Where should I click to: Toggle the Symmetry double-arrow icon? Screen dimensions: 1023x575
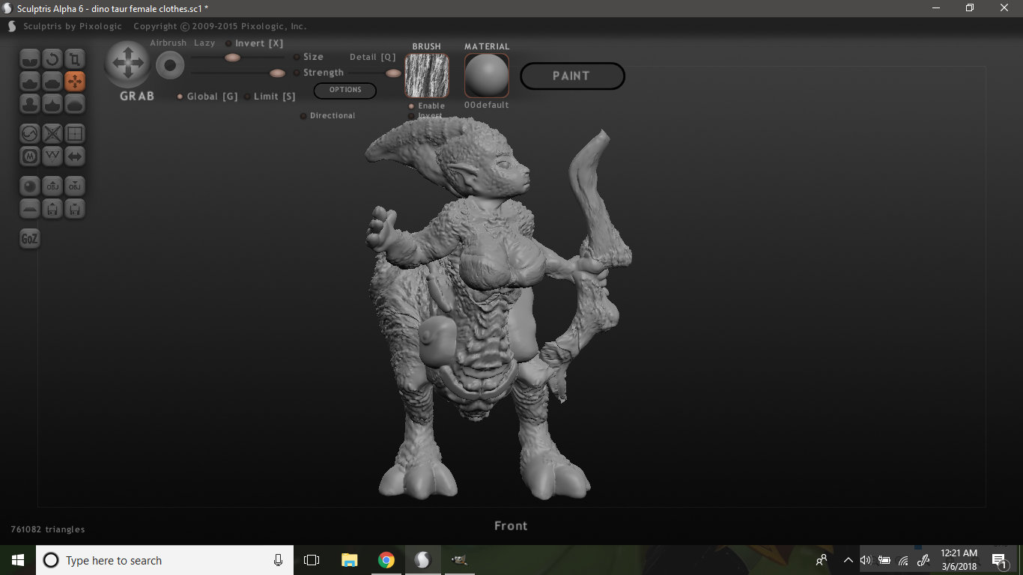pyautogui.click(x=75, y=156)
